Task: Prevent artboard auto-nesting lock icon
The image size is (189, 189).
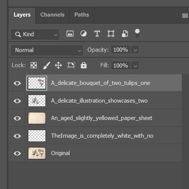Action: tap(71, 65)
